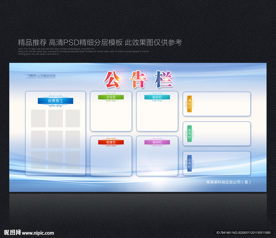The width and height of the screenshot is (276, 238).
Task: Click the English paragraph starting 'up to 3 to 11 days'
Action: point(83,51)
